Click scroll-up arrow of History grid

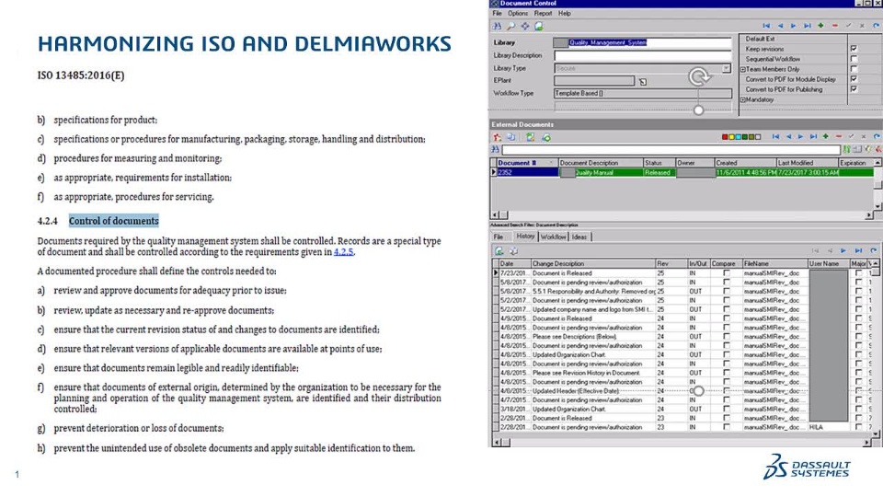click(876, 263)
